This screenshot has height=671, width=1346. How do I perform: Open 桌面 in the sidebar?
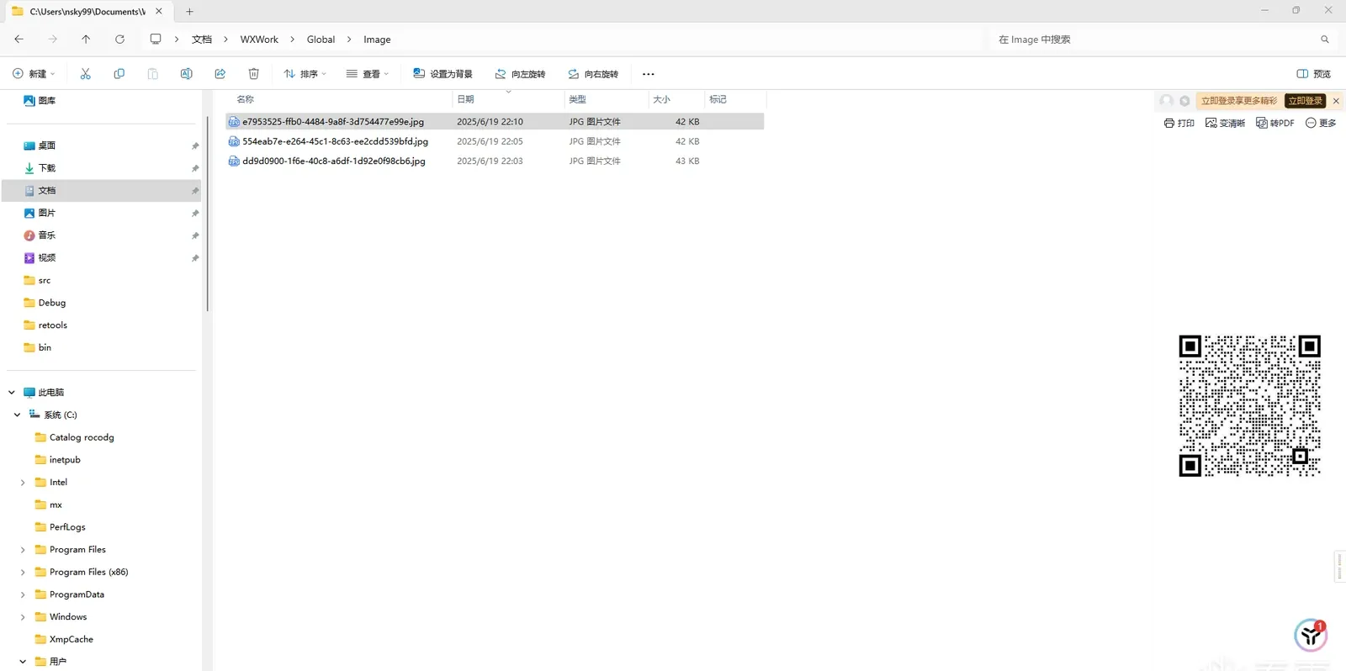click(x=102, y=145)
